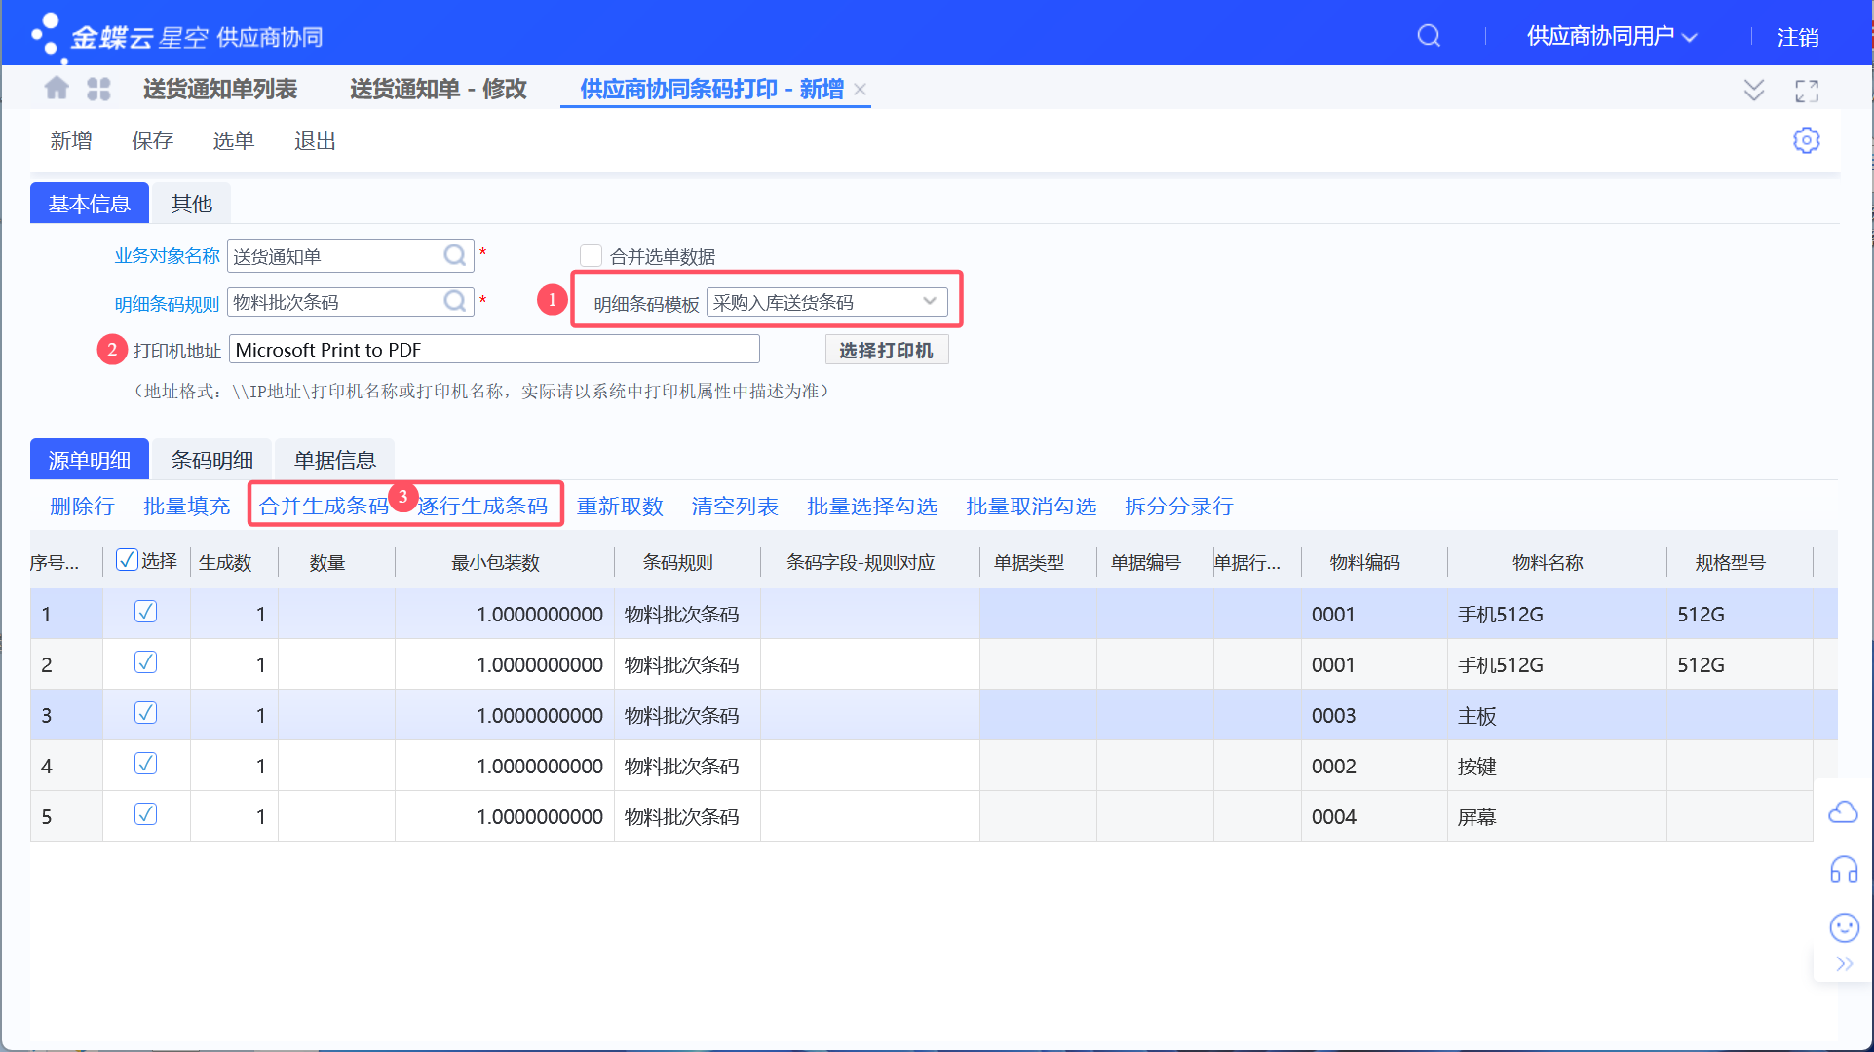Uncheck the checkbox in row 3 主板
1874x1052 pixels.
[x=145, y=713]
